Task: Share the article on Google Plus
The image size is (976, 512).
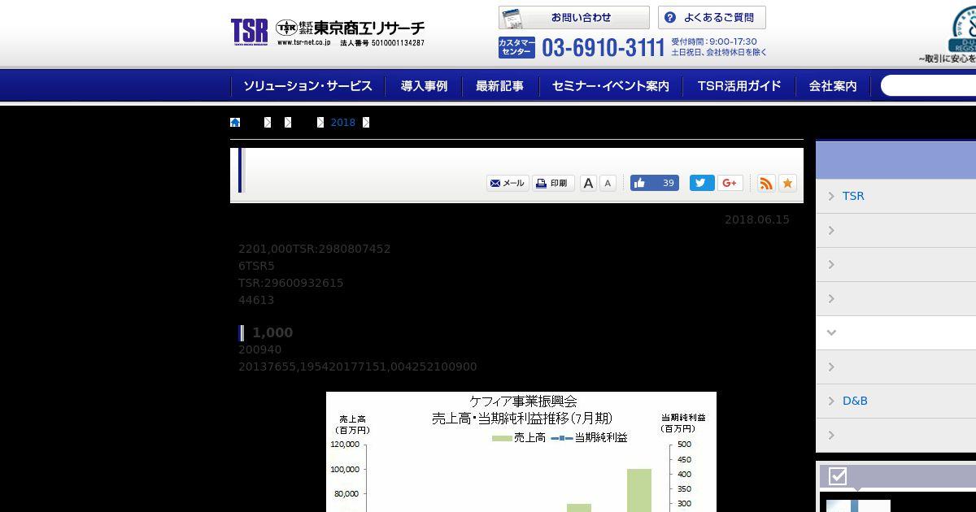Action: pos(730,183)
